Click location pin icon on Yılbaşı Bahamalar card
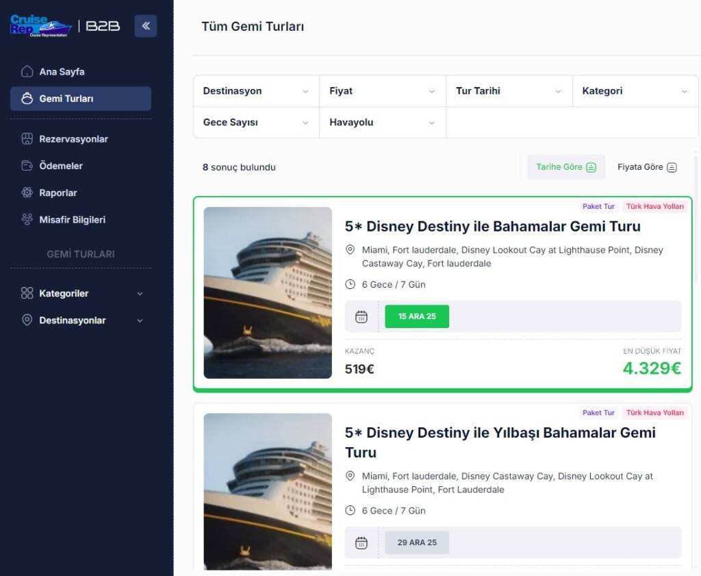The width and height of the screenshot is (701, 576). [x=350, y=476]
